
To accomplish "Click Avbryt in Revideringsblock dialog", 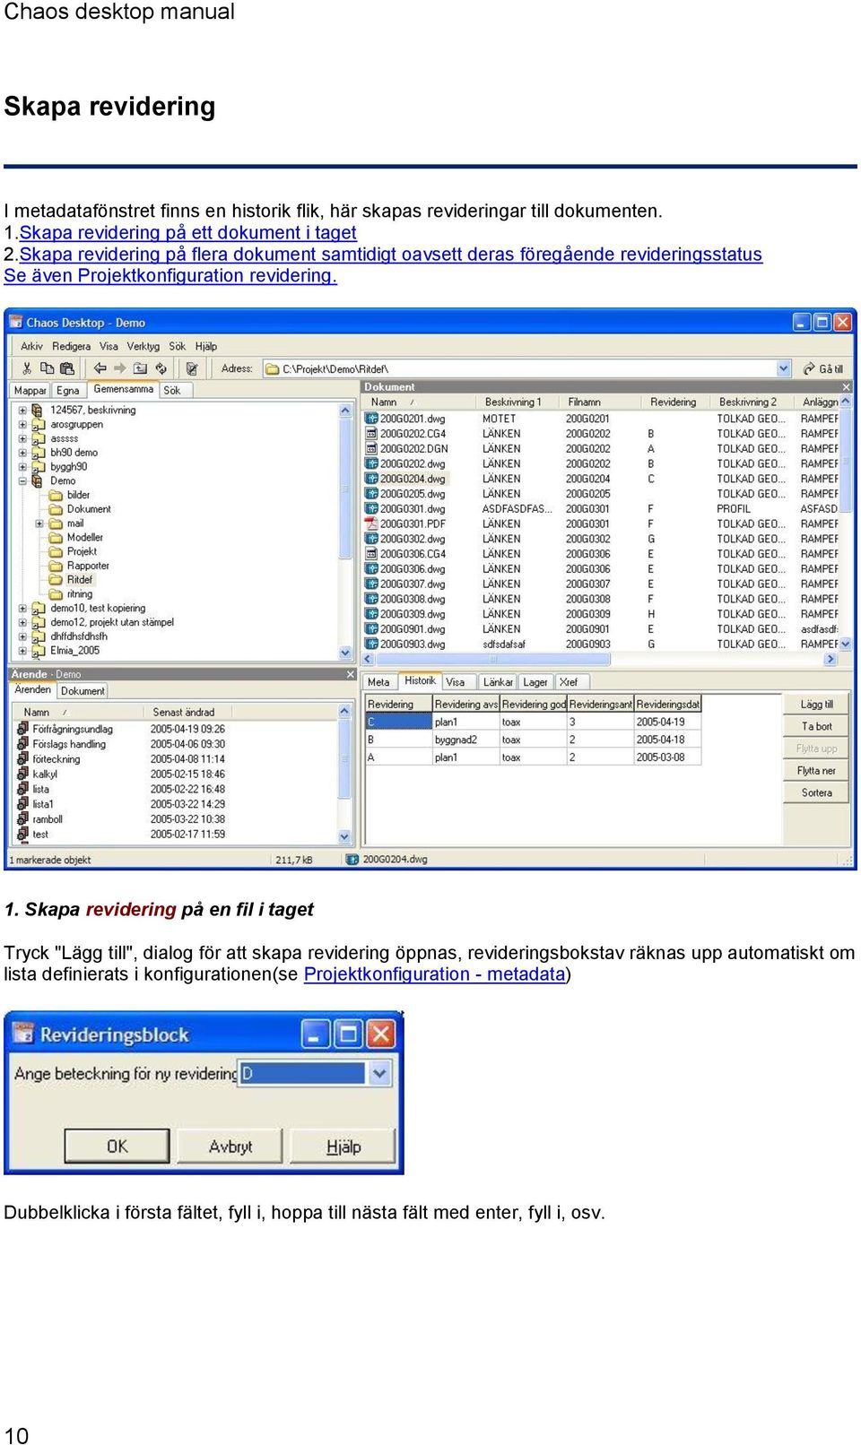I will pyautogui.click(x=230, y=1146).
